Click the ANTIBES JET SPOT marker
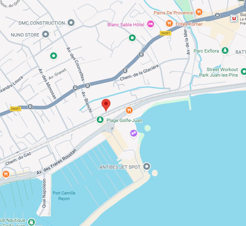246x226 pixels. [x=147, y=166]
